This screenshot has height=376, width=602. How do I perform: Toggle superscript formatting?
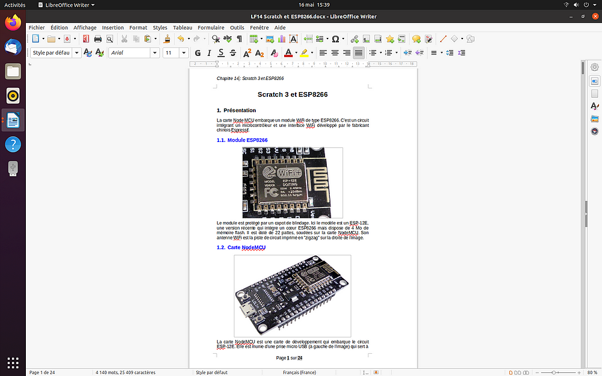pyautogui.click(x=247, y=52)
